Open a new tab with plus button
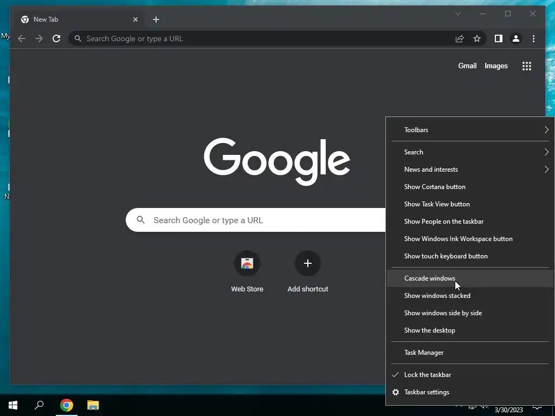The height and width of the screenshot is (416, 555). pos(156,19)
